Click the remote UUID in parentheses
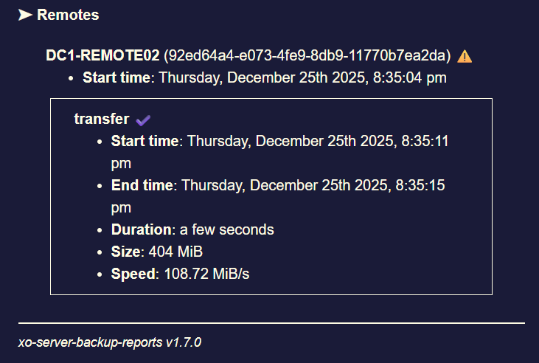Image resolution: width=539 pixels, height=363 pixels. click(x=307, y=56)
